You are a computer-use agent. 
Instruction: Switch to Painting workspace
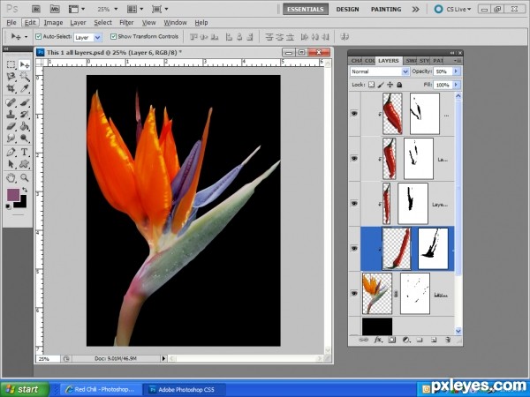click(x=386, y=9)
